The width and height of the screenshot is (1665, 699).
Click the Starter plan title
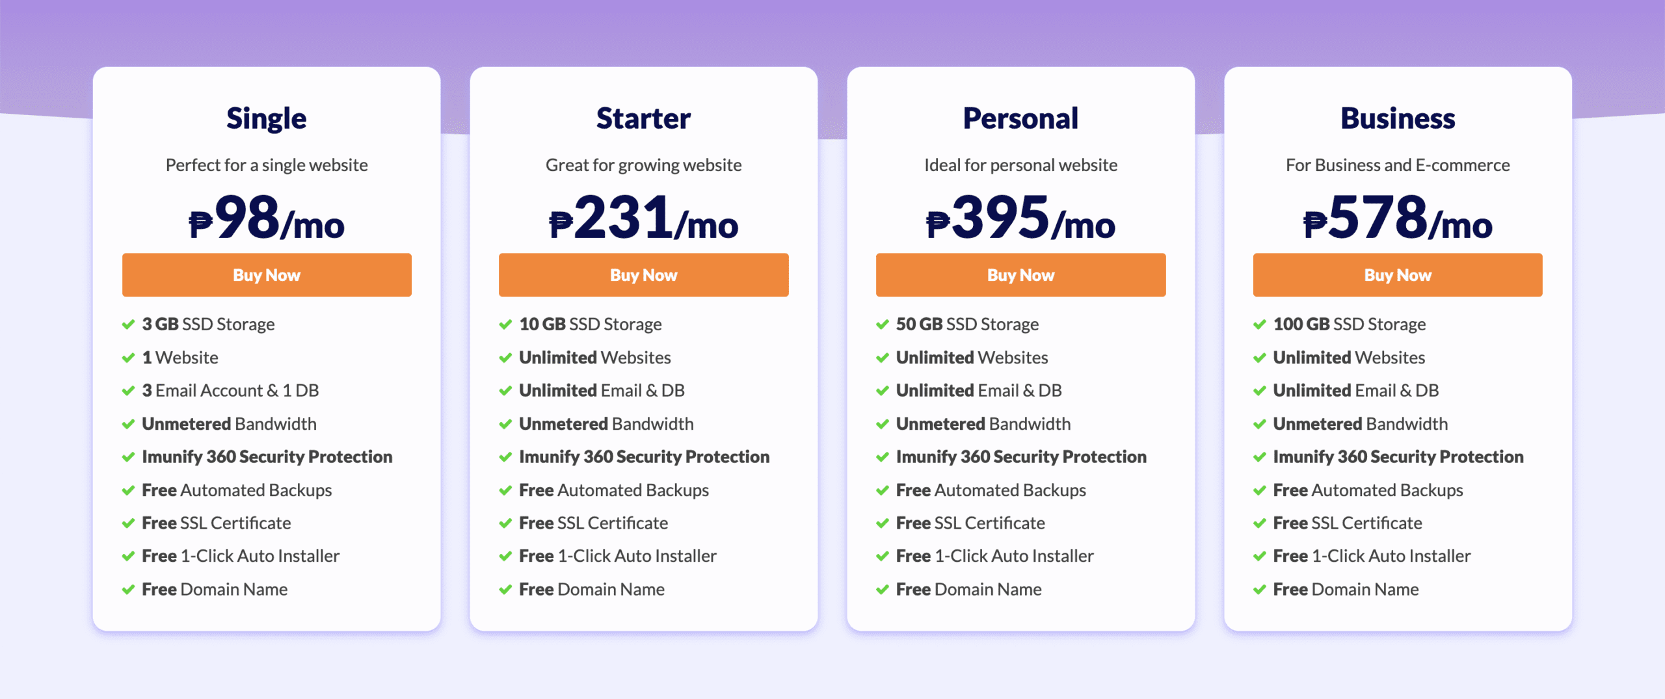point(643,118)
